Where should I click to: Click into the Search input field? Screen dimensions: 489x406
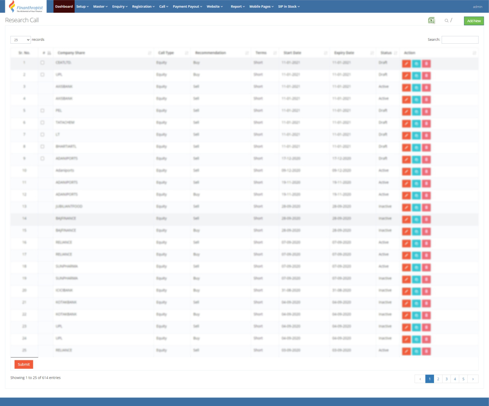pos(460,40)
